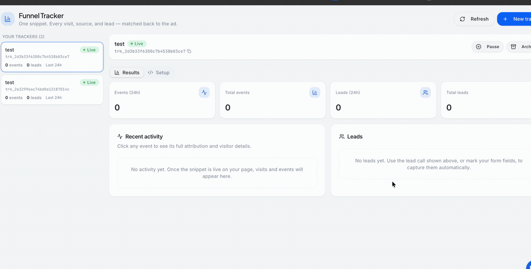Click the Events (24h) stat card

(162, 100)
